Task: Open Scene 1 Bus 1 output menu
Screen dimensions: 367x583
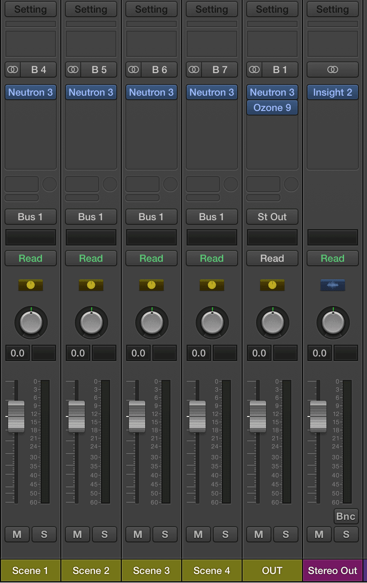Action: click(x=31, y=217)
